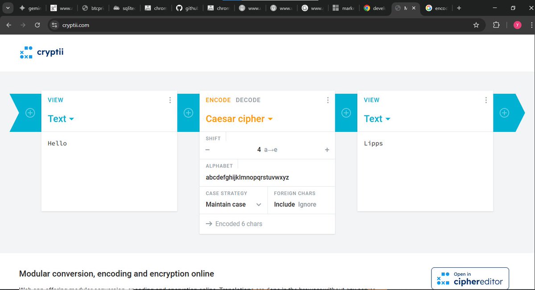Image resolution: width=535 pixels, height=290 pixels.
Task: Add a brick between Text view and Caesar cipher
Action: point(188,113)
